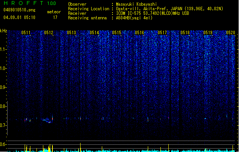Click the meteor count 17
The image size is (239, 152).
55,17
